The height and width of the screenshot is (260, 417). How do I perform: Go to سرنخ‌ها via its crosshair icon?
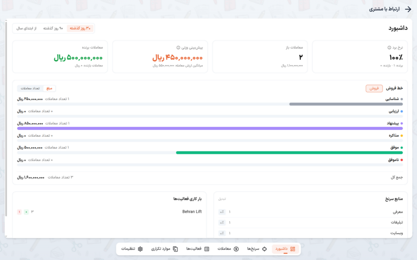(264, 249)
